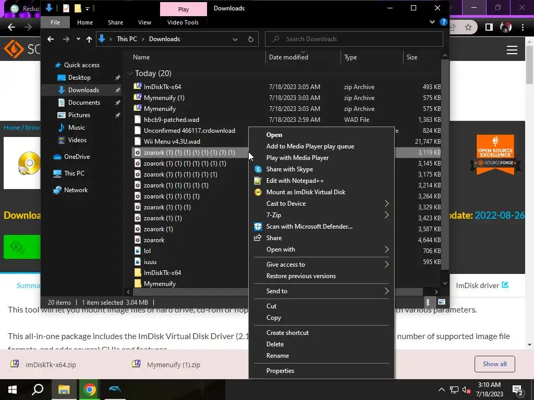Open the Mymenuify (1).zip download chip
Viewport: 534px width, 400px height.
point(173,365)
